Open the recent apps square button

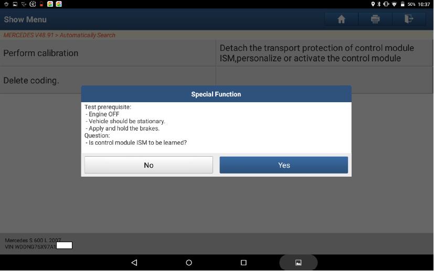click(244, 263)
